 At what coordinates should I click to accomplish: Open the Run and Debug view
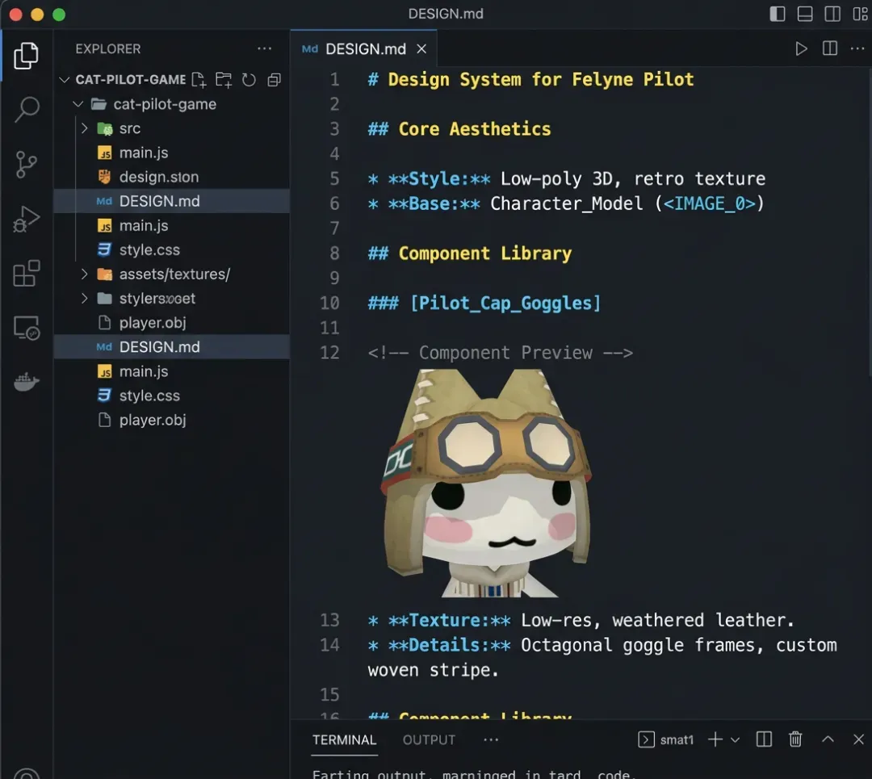tap(26, 219)
